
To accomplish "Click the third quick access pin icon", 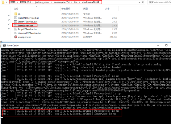I will 9,24.
